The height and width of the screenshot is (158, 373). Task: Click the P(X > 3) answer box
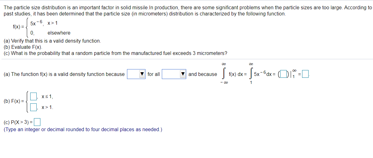pos(38,122)
